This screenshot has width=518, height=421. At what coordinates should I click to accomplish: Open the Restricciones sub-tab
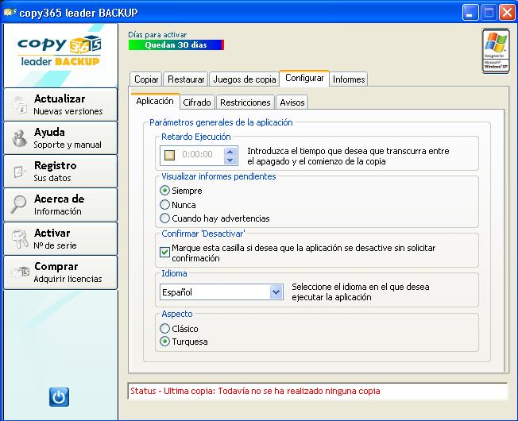pos(245,102)
